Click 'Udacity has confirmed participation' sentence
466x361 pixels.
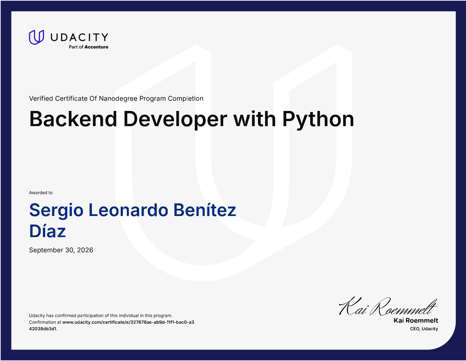coord(101,316)
